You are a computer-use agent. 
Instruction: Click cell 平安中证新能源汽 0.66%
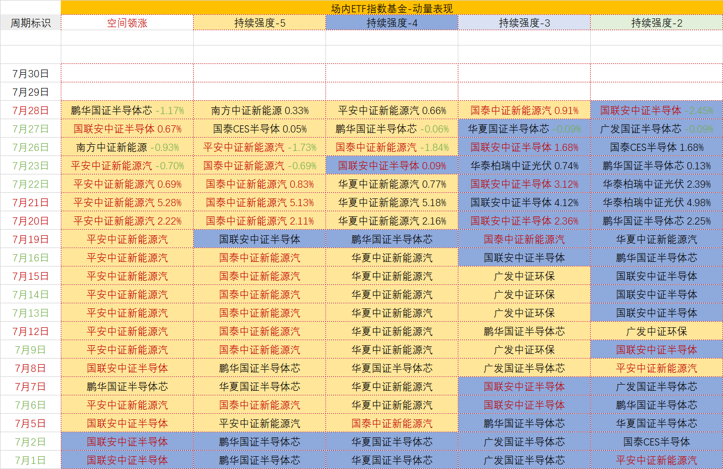(392, 110)
